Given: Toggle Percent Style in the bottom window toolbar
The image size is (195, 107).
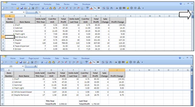Looking at the screenshot, I should point(94,62).
